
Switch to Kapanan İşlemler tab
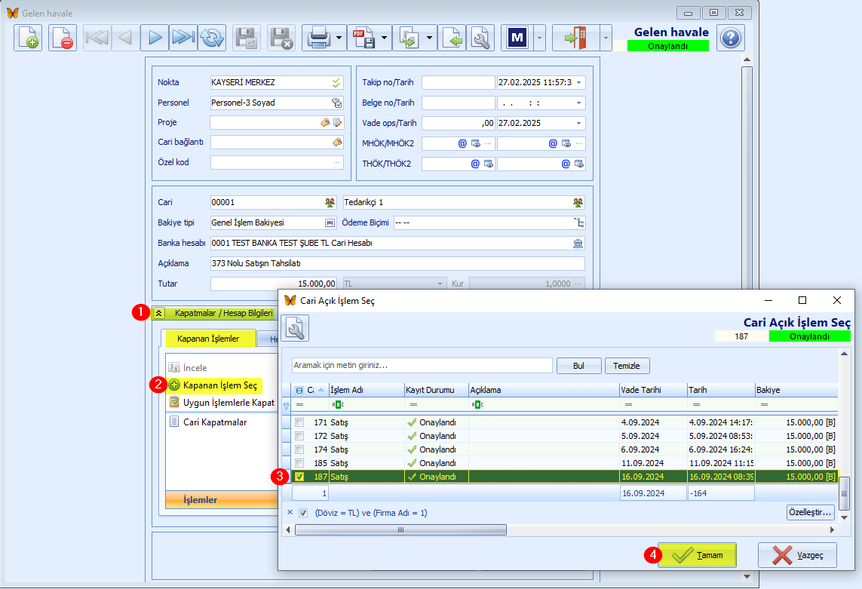tap(208, 339)
